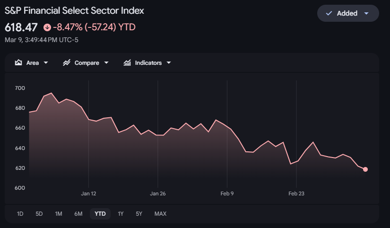Show the 1M time range
The width and height of the screenshot is (390, 228).
point(59,214)
